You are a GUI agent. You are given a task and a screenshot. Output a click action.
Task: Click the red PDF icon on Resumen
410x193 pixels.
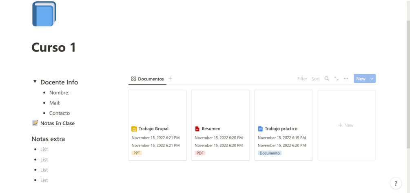pyautogui.click(x=197, y=129)
